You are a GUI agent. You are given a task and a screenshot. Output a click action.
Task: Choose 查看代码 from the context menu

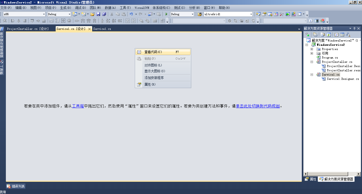point(163,52)
